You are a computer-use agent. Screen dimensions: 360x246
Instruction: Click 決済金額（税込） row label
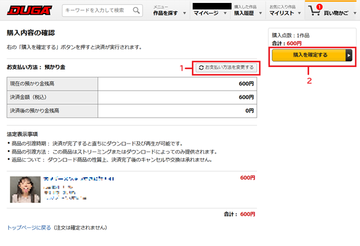[28, 97]
